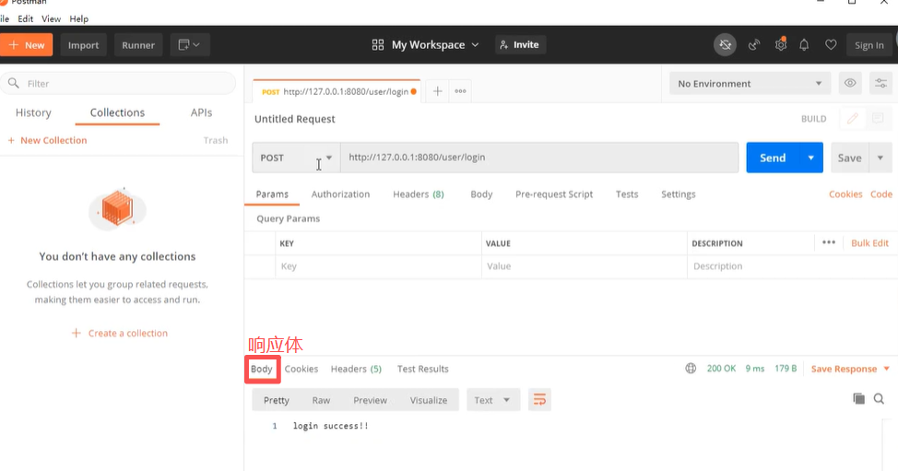
Task: Select the response Cookies tab
Action: click(x=301, y=369)
